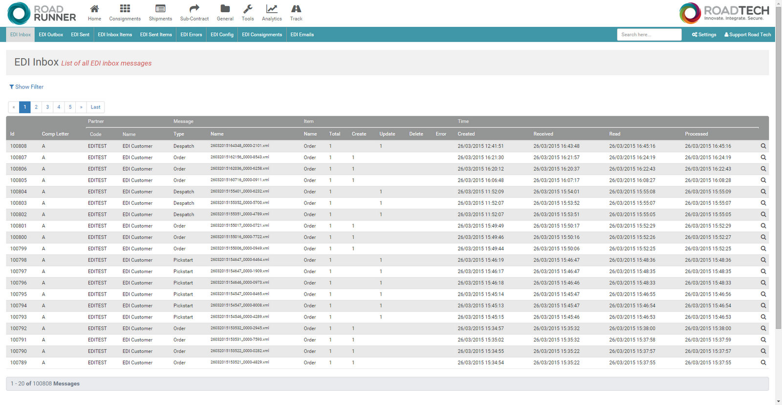Click the previous page « button
Viewport: 782px width, 405px height.
point(14,107)
